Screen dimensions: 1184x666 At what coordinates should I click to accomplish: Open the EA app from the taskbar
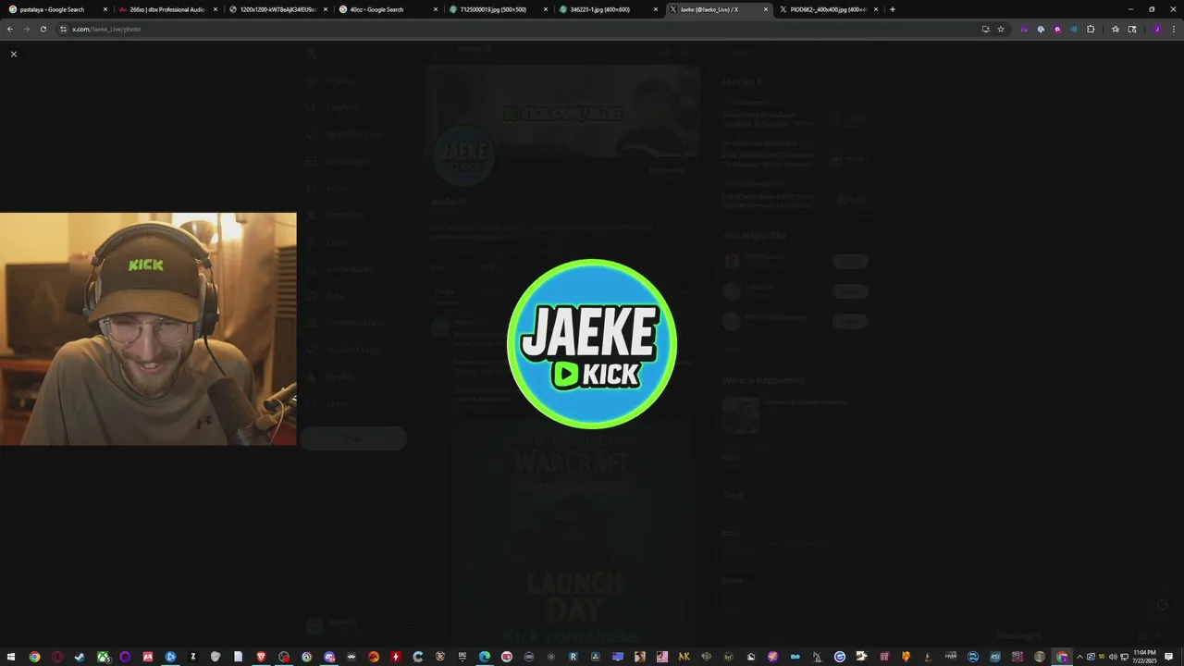coord(373,657)
